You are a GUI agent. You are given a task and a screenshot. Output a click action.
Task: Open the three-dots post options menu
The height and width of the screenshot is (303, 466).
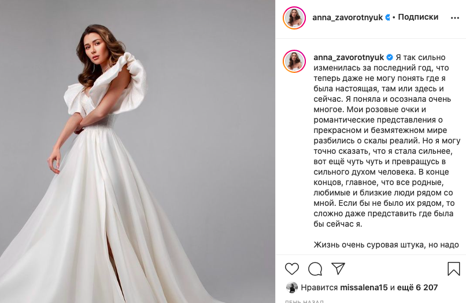(x=454, y=18)
